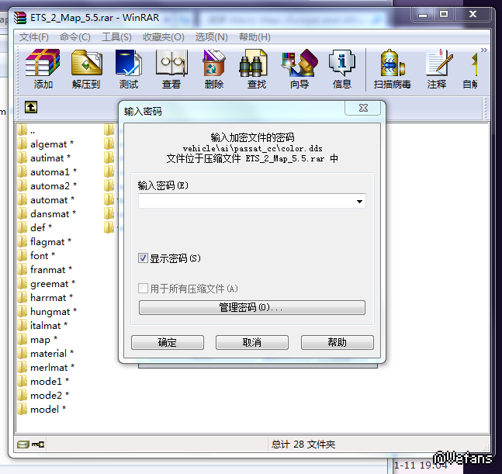
Task: Click the 添加 (Add) toolbar icon
Action: click(x=43, y=69)
